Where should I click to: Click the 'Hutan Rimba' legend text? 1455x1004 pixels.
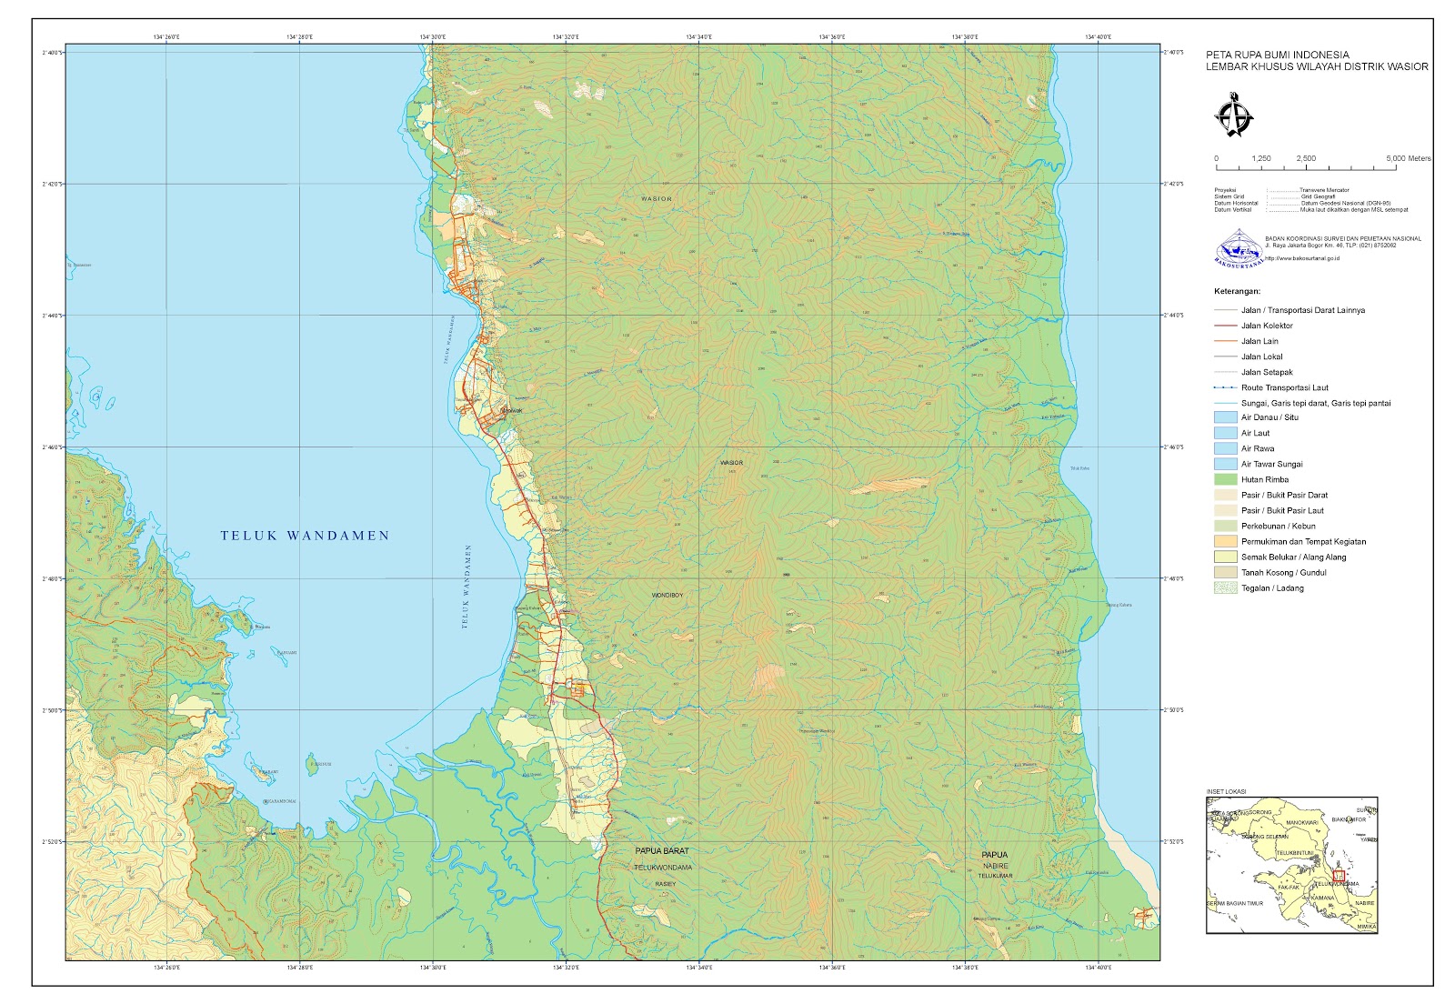click(1265, 479)
